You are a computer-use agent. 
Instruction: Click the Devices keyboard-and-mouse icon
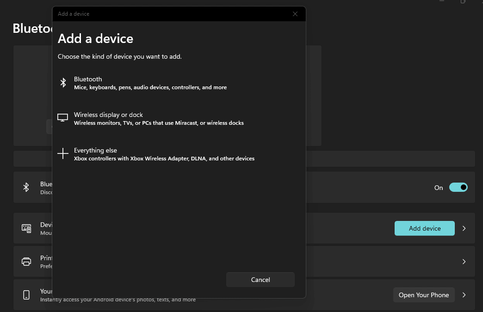pos(26,228)
